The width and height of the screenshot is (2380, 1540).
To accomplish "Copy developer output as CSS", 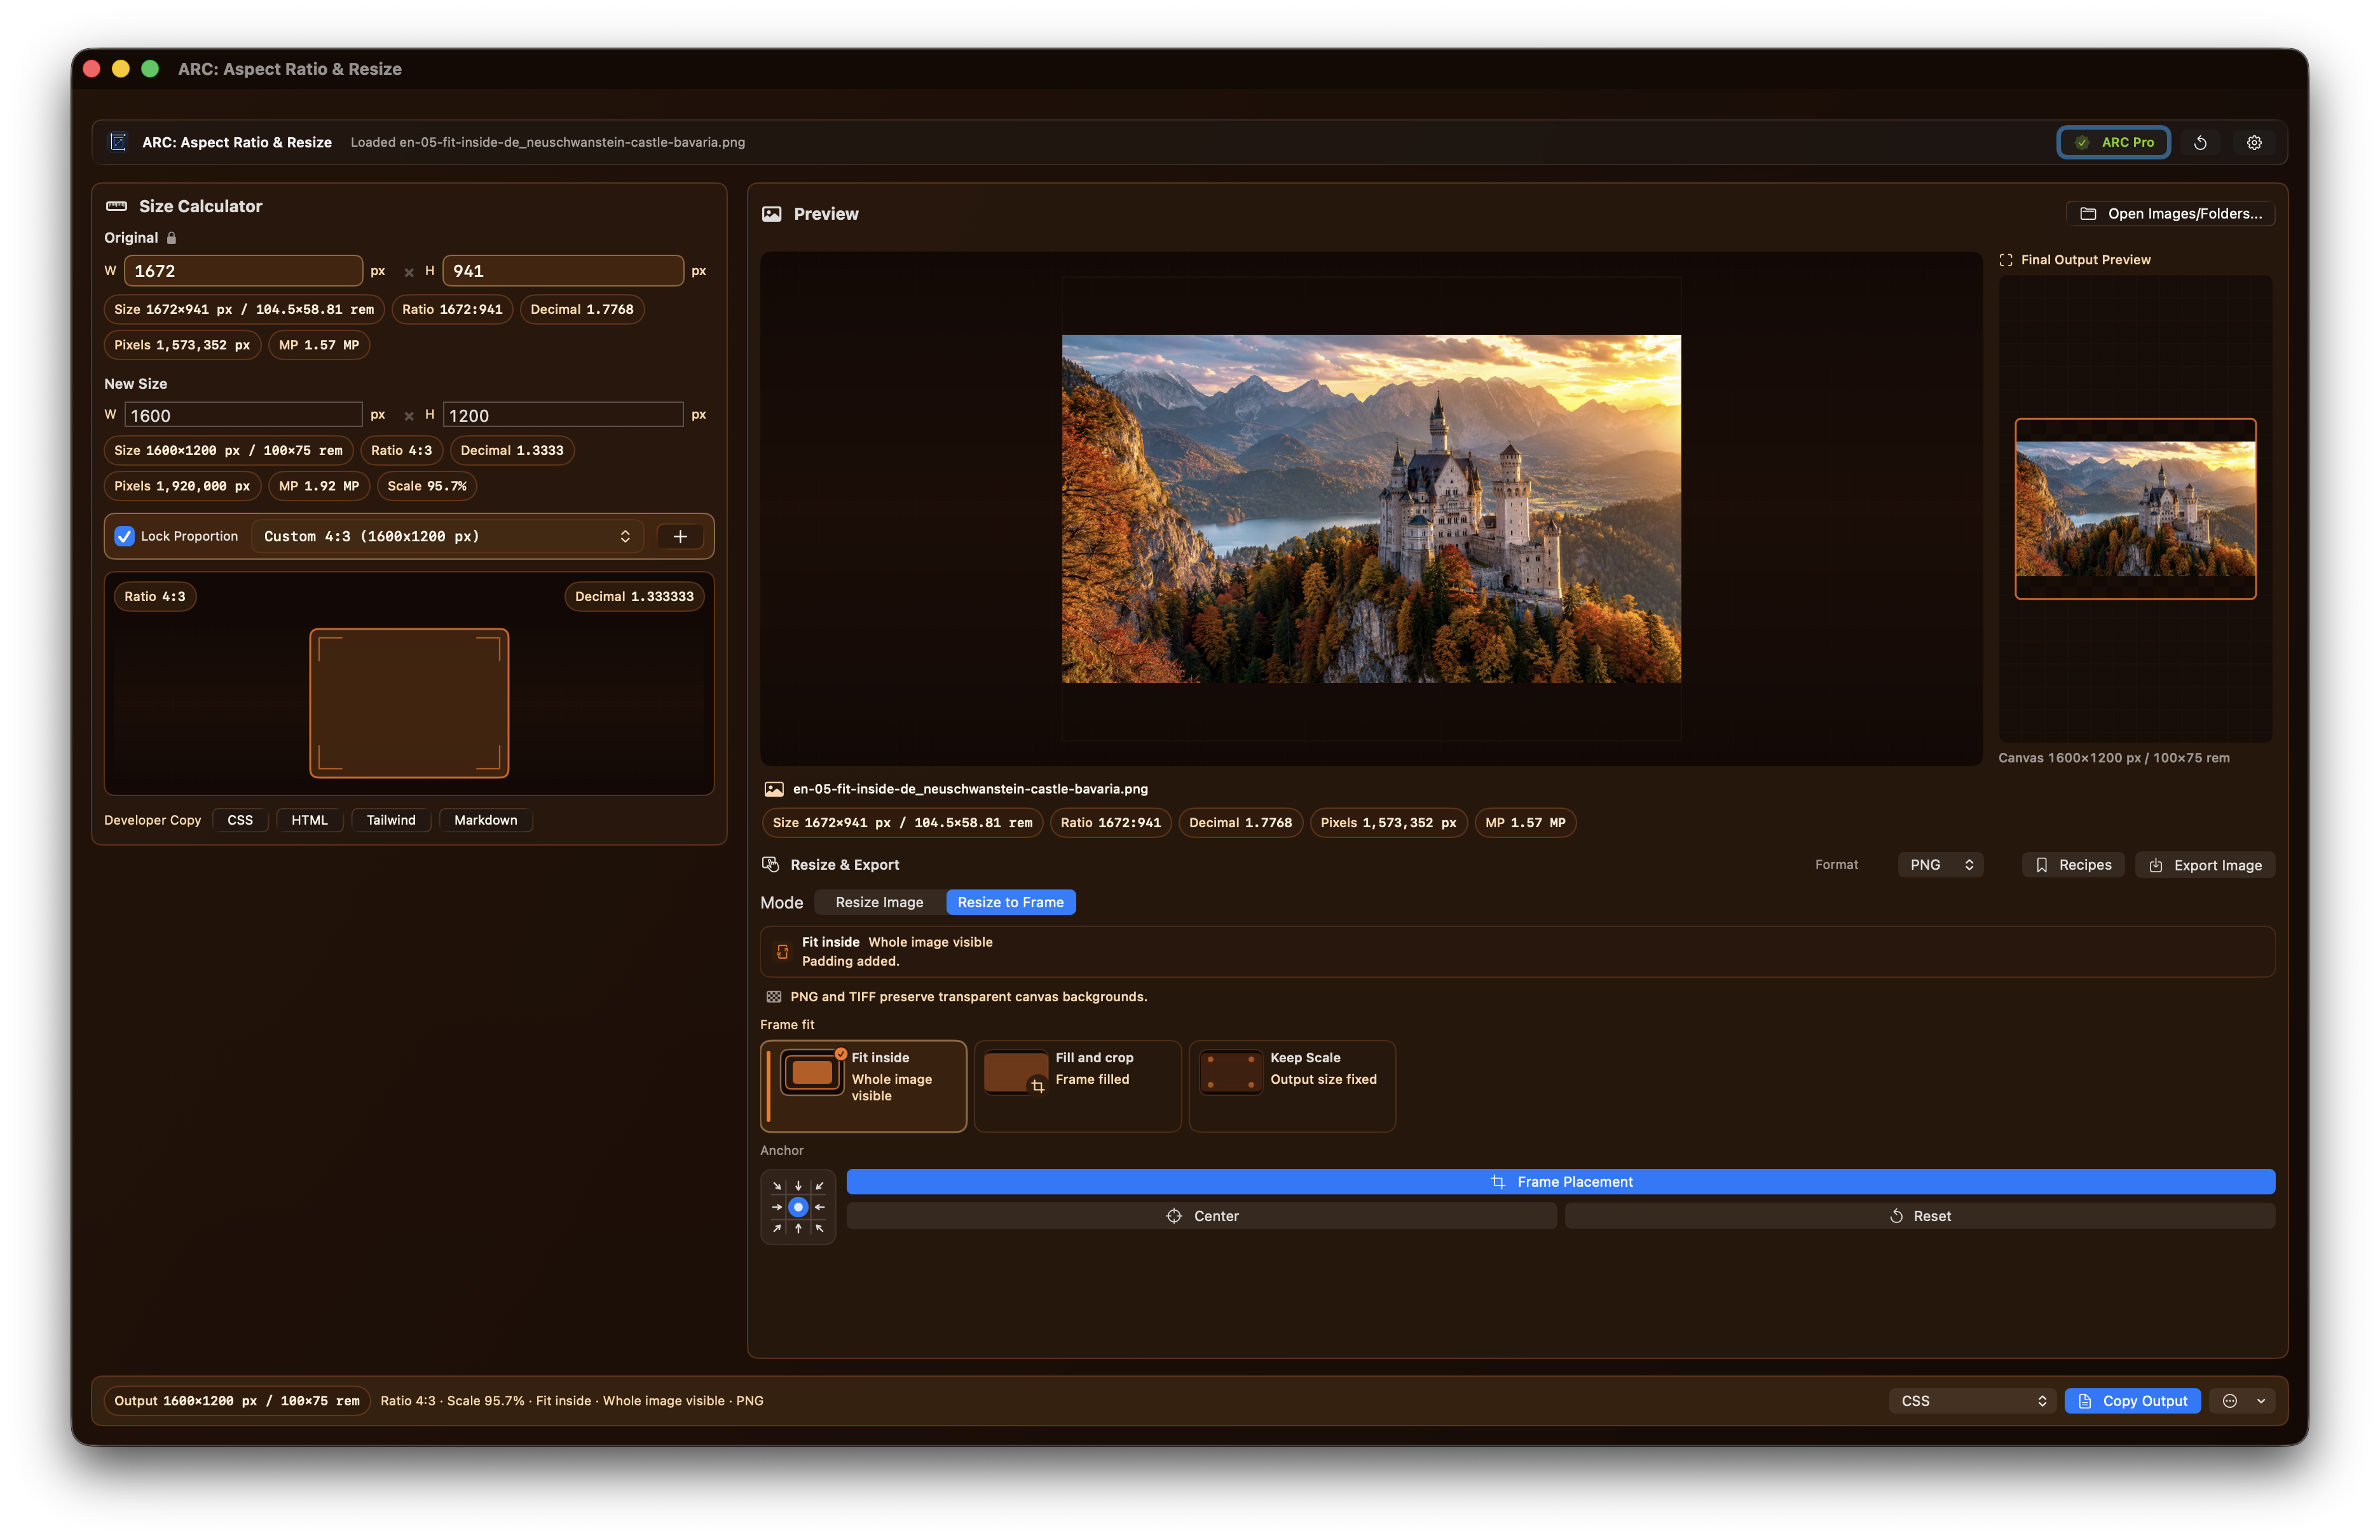I will point(240,820).
